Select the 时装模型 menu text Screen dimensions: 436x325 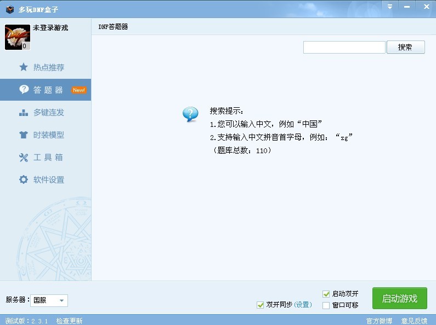click(49, 135)
